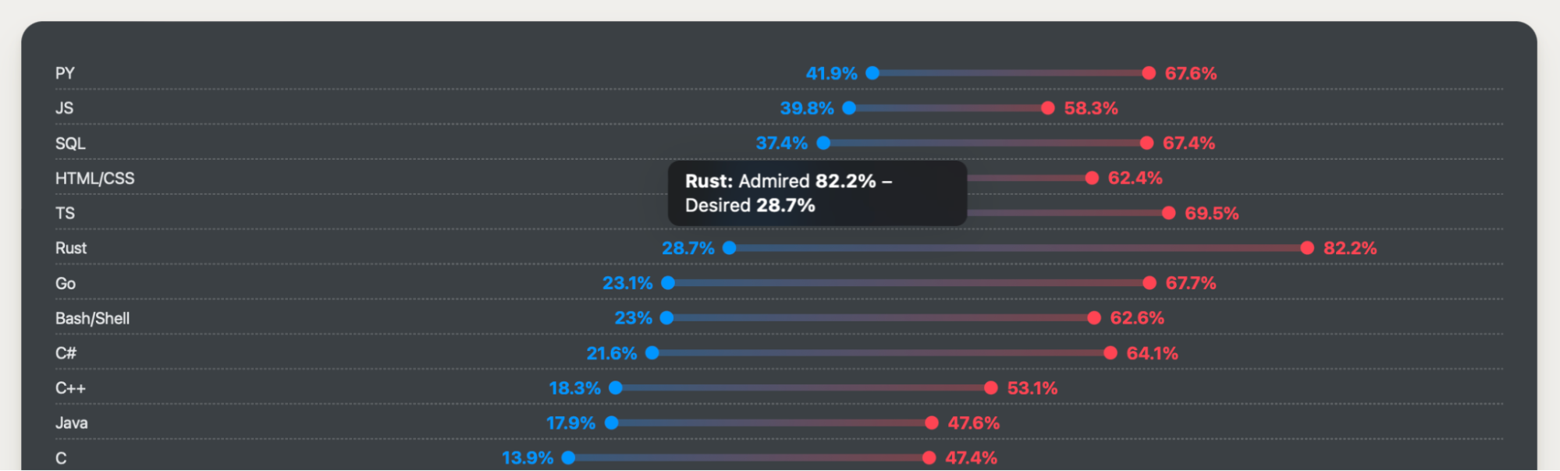Pick the HTML/CSS red admired dot
1560x471 pixels.
coord(1092,178)
